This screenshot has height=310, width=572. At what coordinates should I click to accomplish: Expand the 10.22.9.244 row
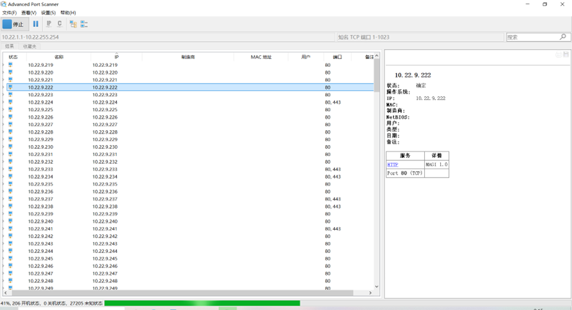coord(4,251)
